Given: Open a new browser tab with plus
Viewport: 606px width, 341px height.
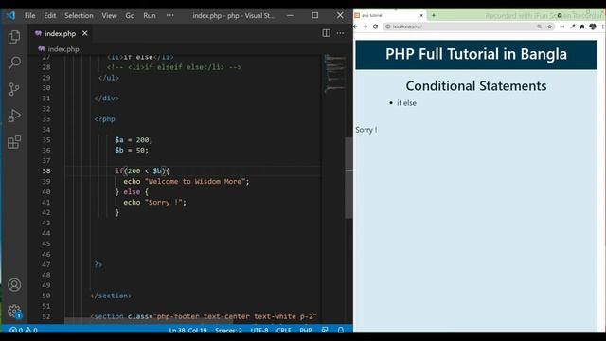Looking at the screenshot, I should pyautogui.click(x=434, y=15).
